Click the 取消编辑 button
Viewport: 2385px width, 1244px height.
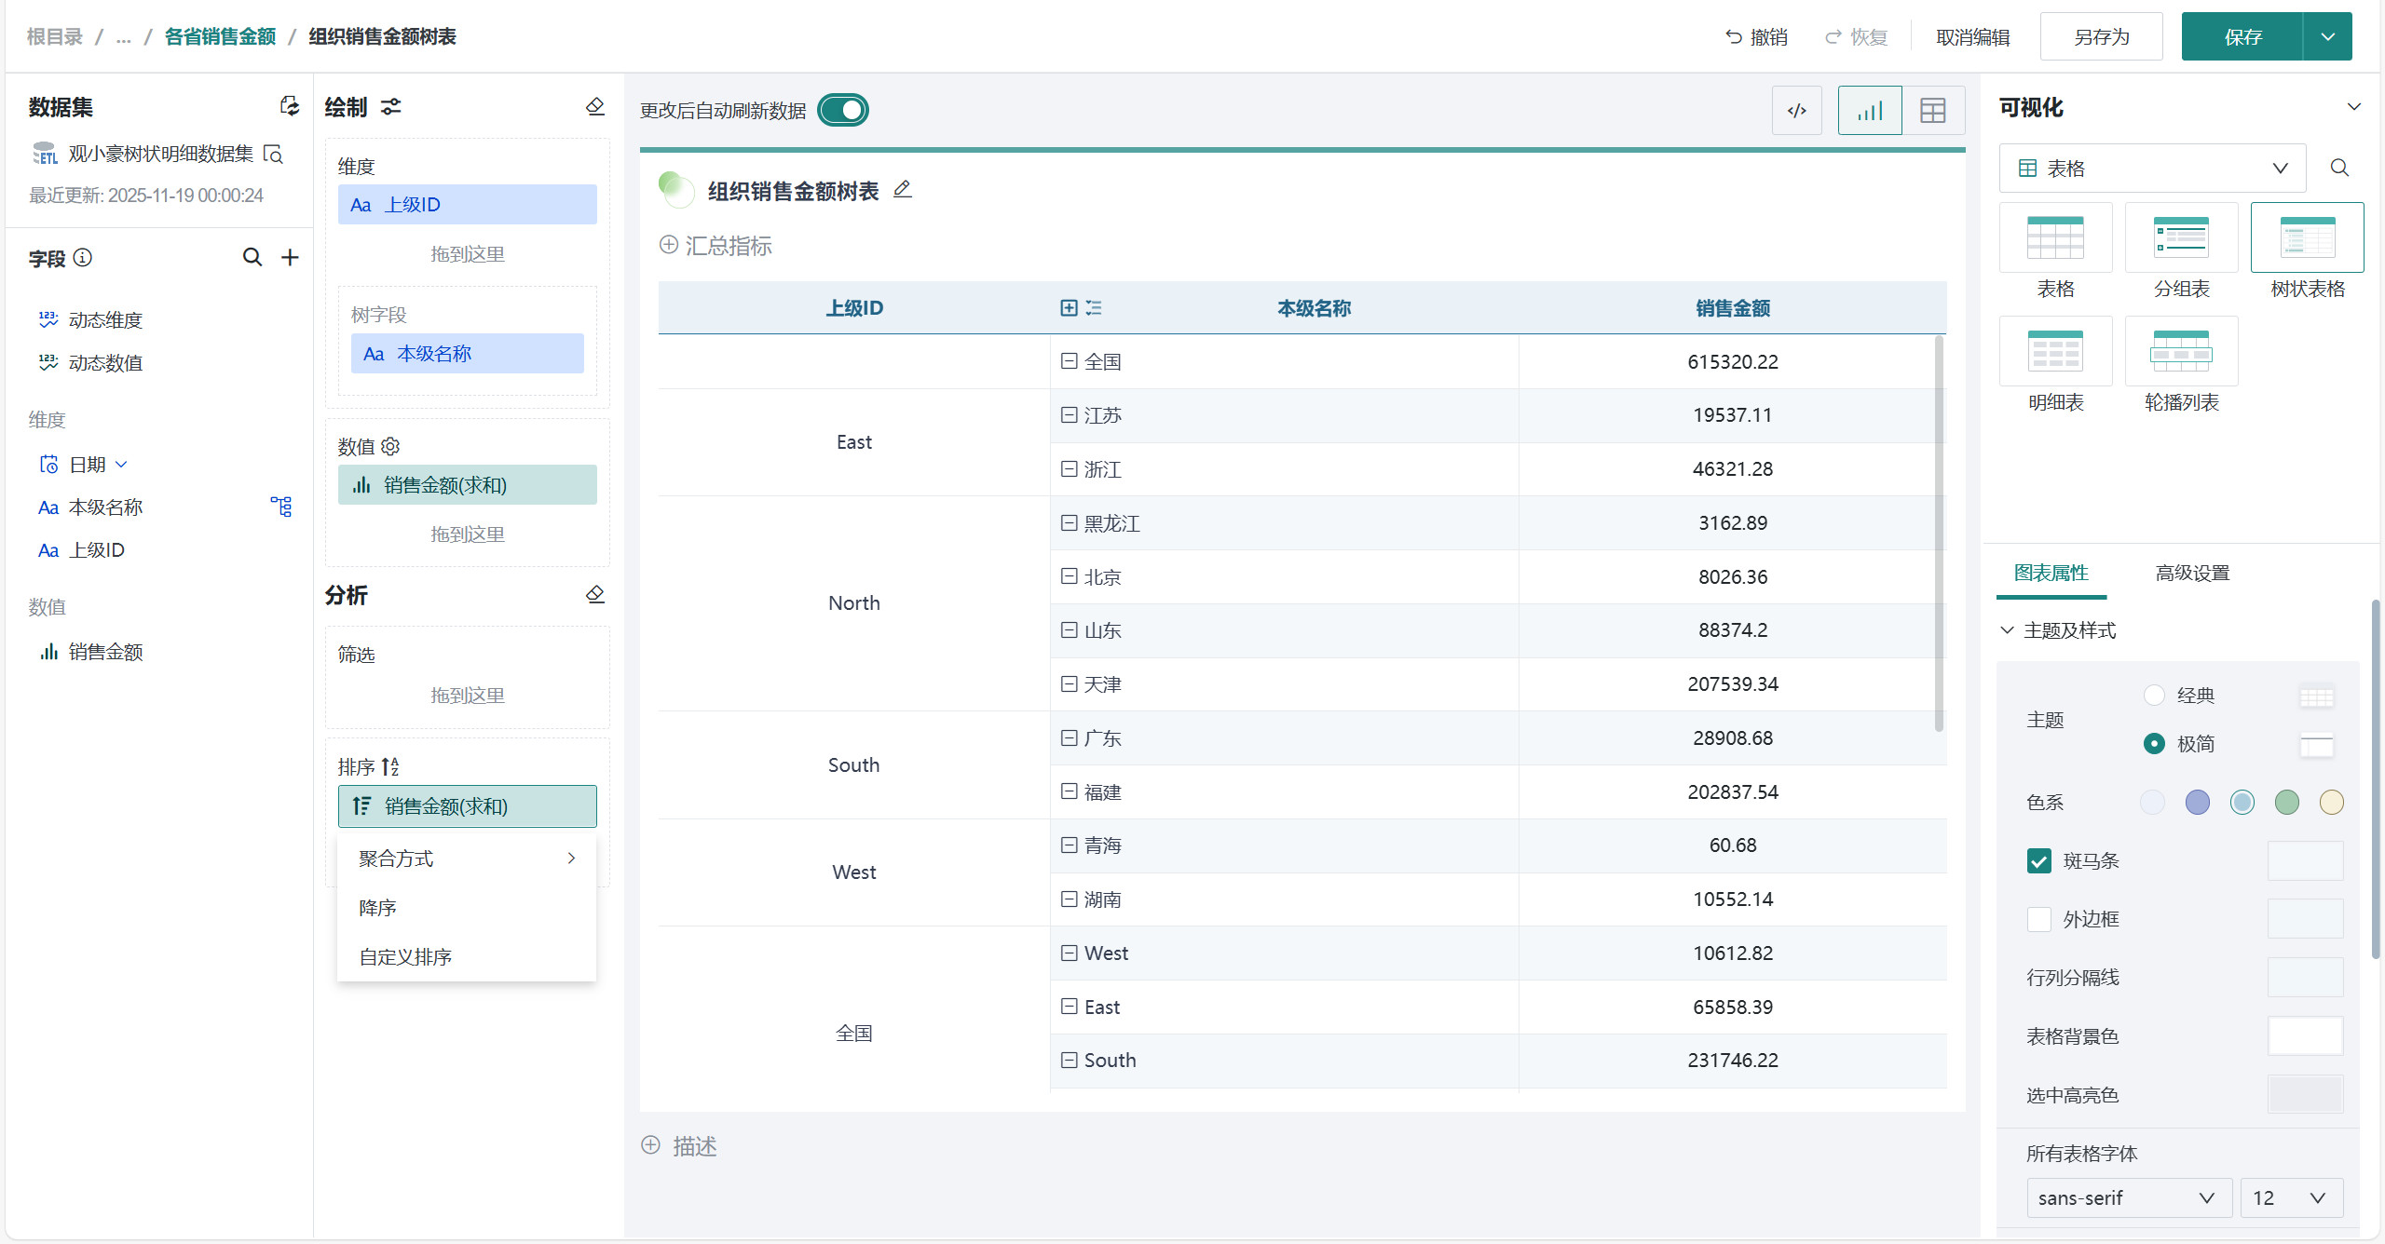click(x=1972, y=37)
